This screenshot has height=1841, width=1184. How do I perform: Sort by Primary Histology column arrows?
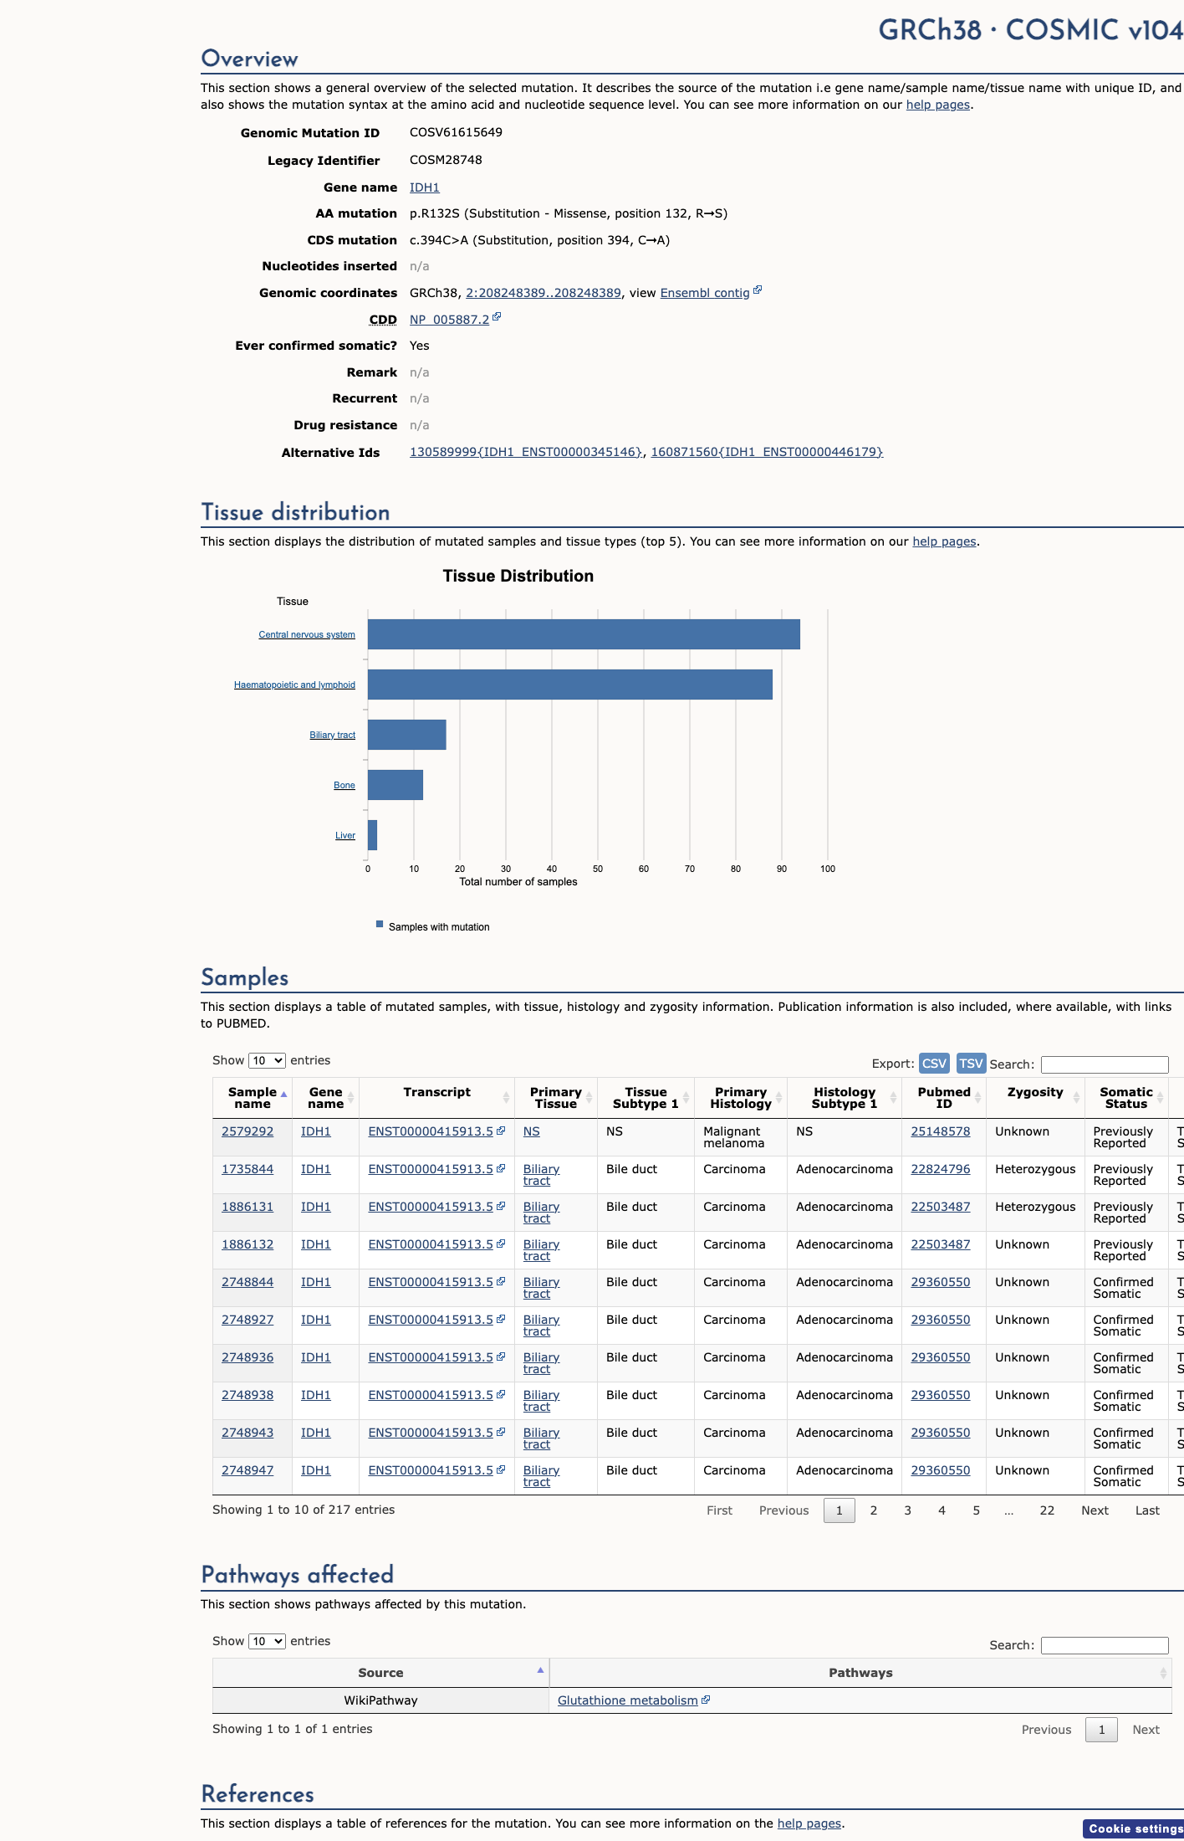click(x=778, y=1097)
